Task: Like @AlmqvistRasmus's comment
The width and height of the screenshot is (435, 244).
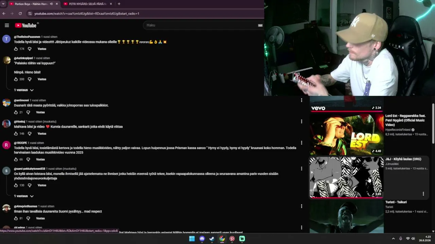Action: tap(16, 218)
